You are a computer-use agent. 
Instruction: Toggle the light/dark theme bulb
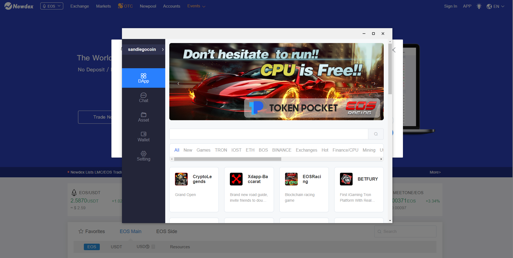(479, 6)
